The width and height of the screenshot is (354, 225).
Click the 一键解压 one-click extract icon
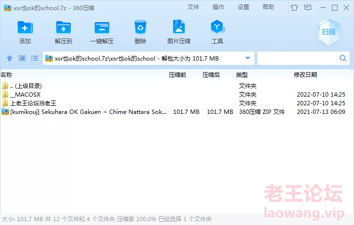tap(102, 27)
